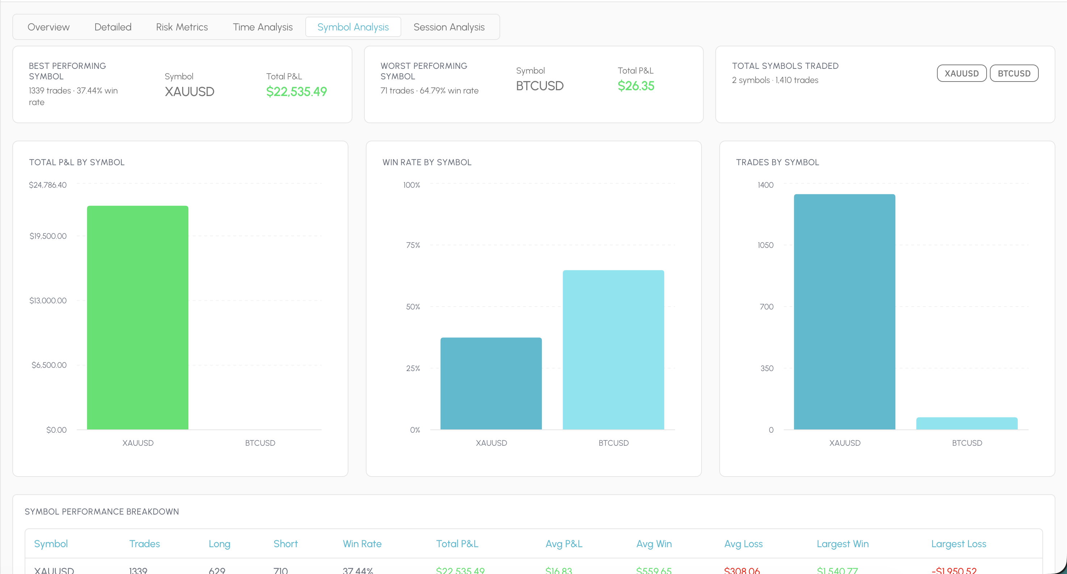Screen dimensions: 1067x574
Task: Sort table by Symbol column header
Action: click(51, 544)
